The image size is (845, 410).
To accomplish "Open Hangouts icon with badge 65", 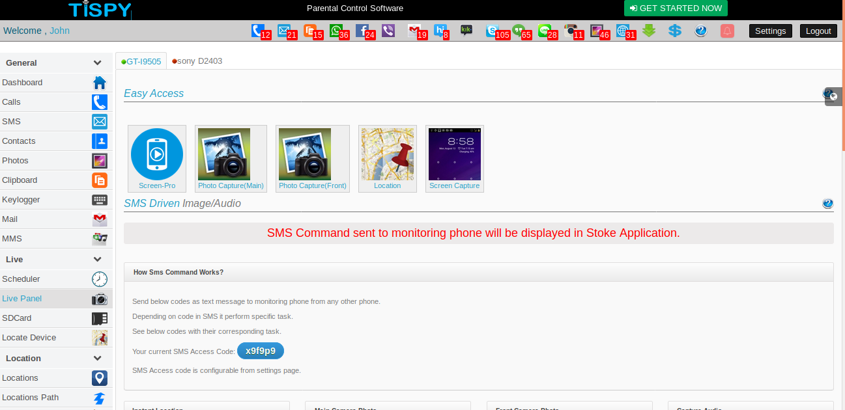I will point(519,31).
